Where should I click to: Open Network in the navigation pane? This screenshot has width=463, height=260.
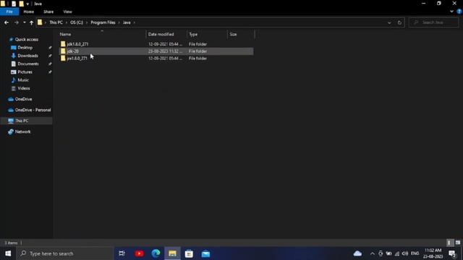22,131
